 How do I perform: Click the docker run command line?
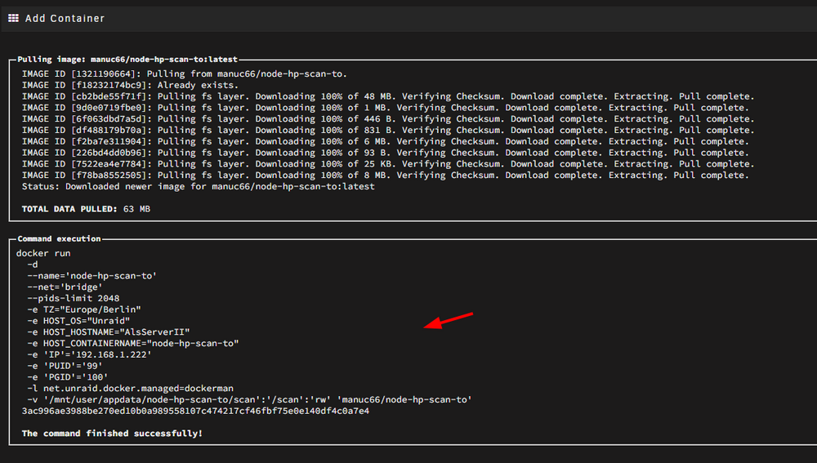(x=43, y=253)
